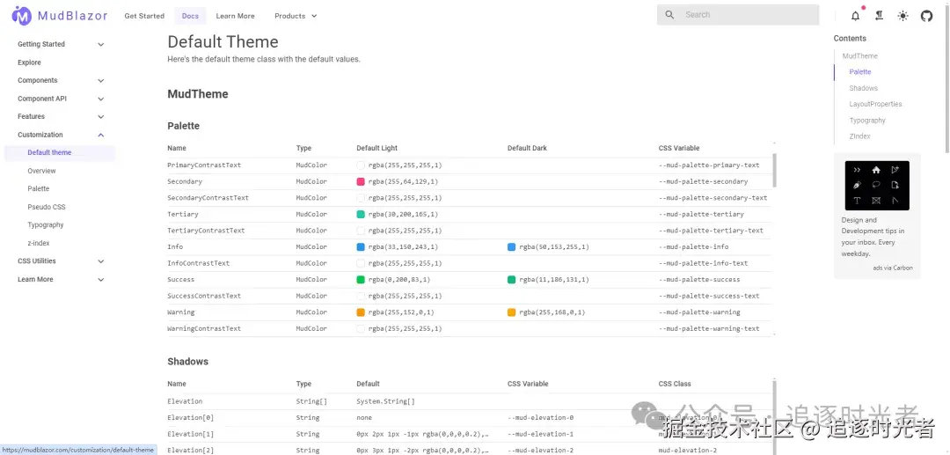
Task: Click the ads via Carbon link
Action: 893,268
